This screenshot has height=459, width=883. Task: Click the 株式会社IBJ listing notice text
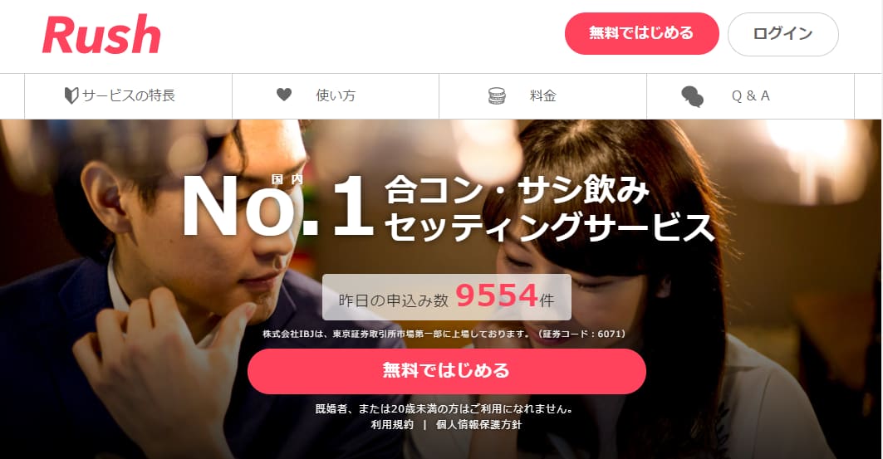(445, 334)
